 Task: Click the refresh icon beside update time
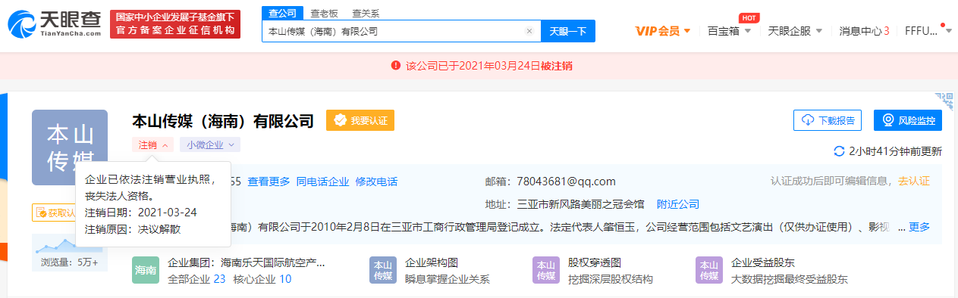(x=839, y=151)
